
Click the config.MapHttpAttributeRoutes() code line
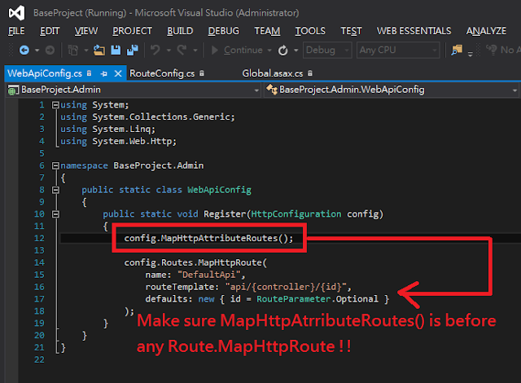click(208, 239)
